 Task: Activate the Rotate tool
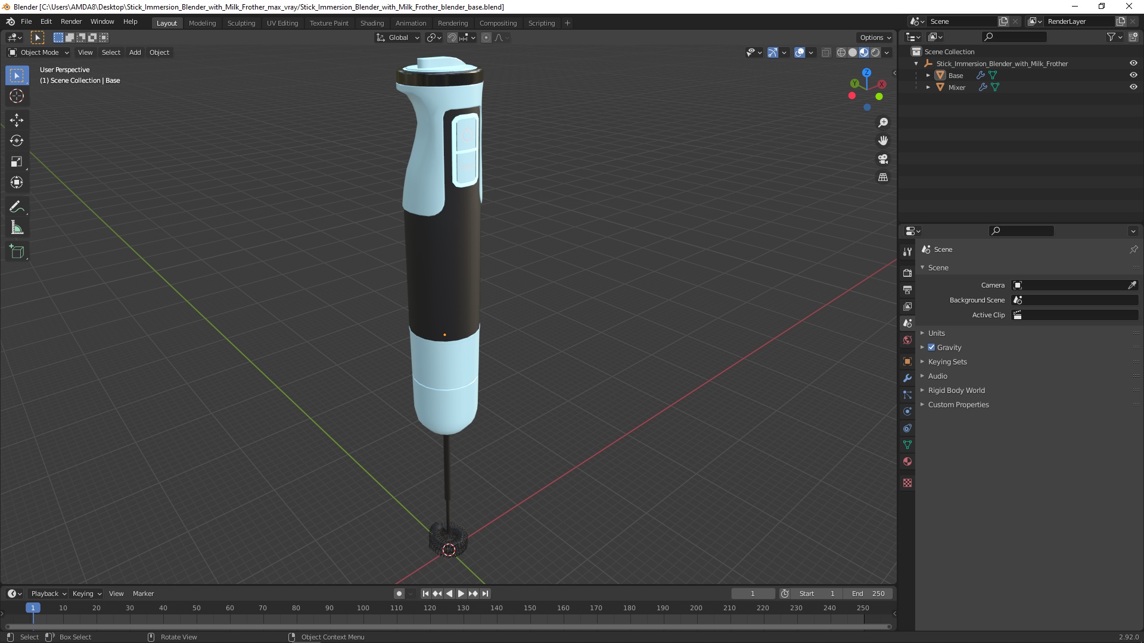point(17,141)
